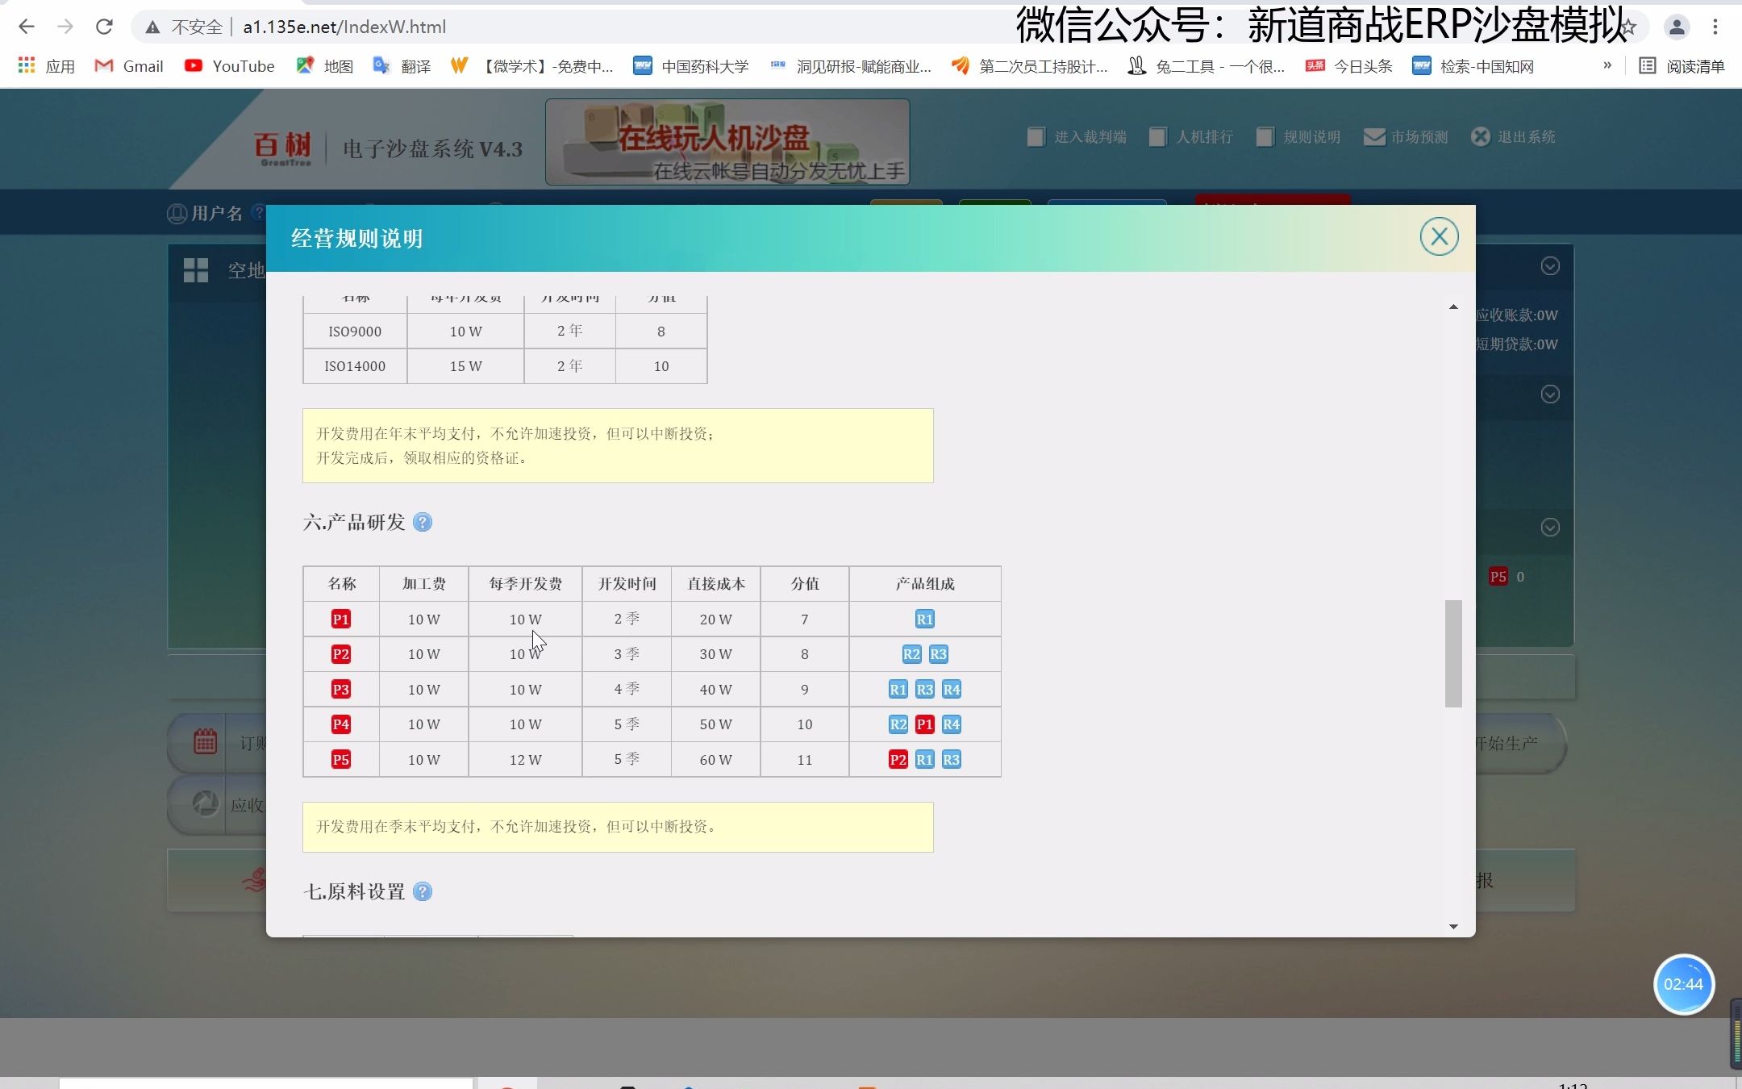Open the 进入裁判端 judge panel icon
Viewport: 1742px width, 1089px height.
[x=1036, y=136]
